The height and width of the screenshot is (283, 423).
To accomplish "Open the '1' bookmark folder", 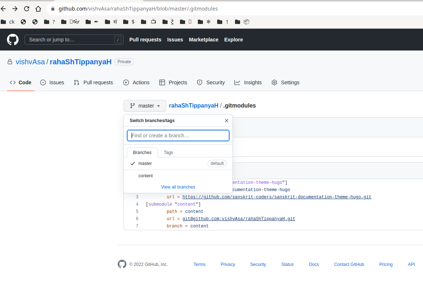I will click(223, 22).
